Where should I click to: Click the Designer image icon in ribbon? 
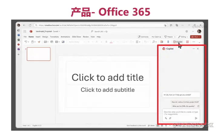[x=63, y=42]
